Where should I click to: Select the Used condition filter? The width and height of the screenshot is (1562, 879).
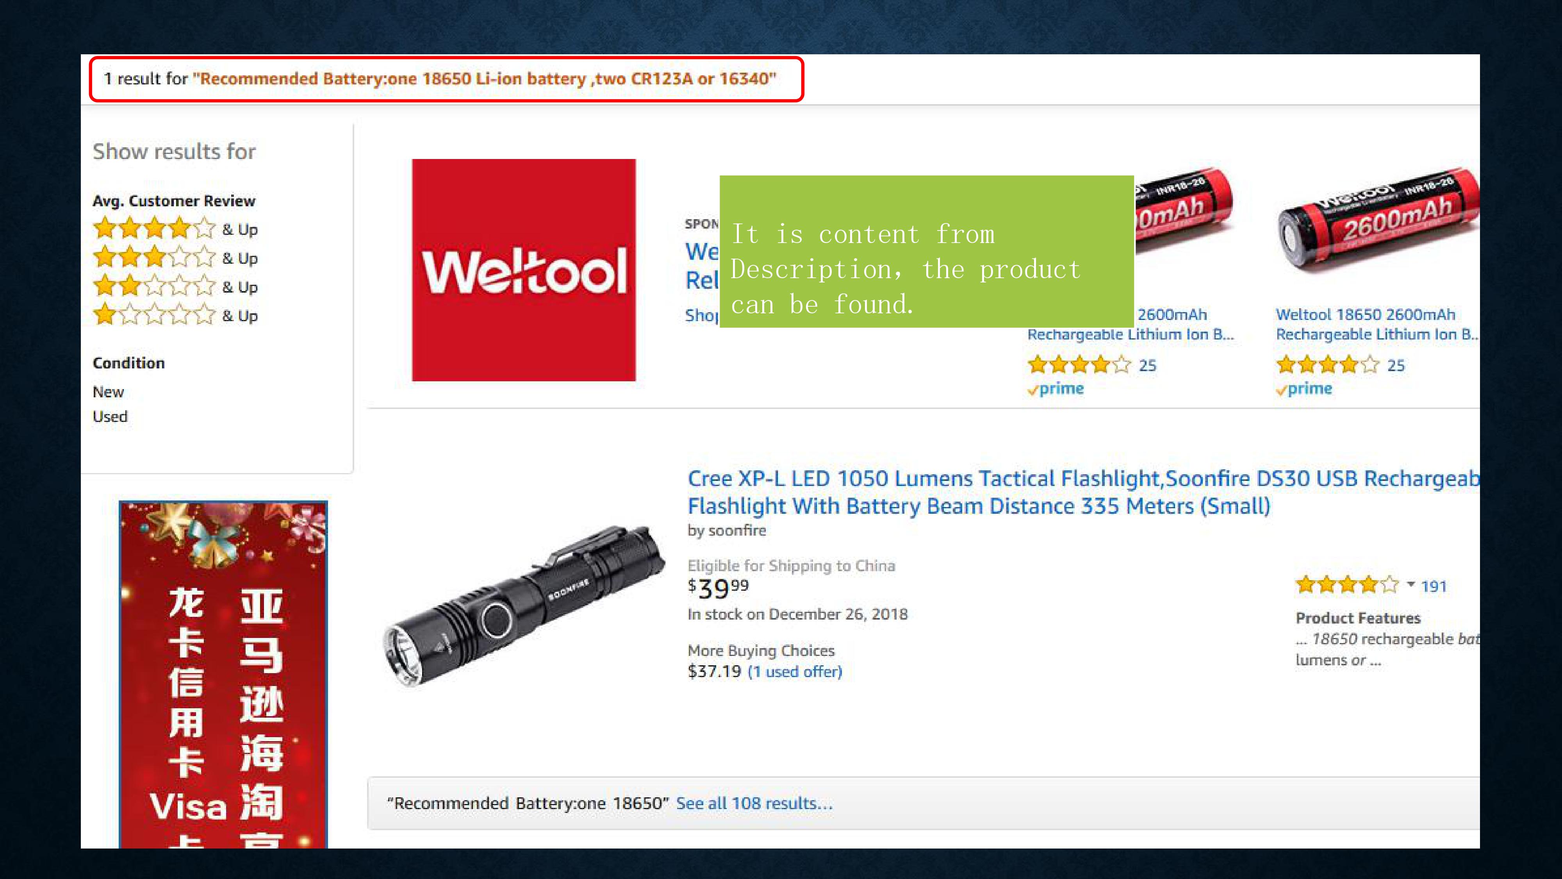pyautogui.click(x=111, y=417)
